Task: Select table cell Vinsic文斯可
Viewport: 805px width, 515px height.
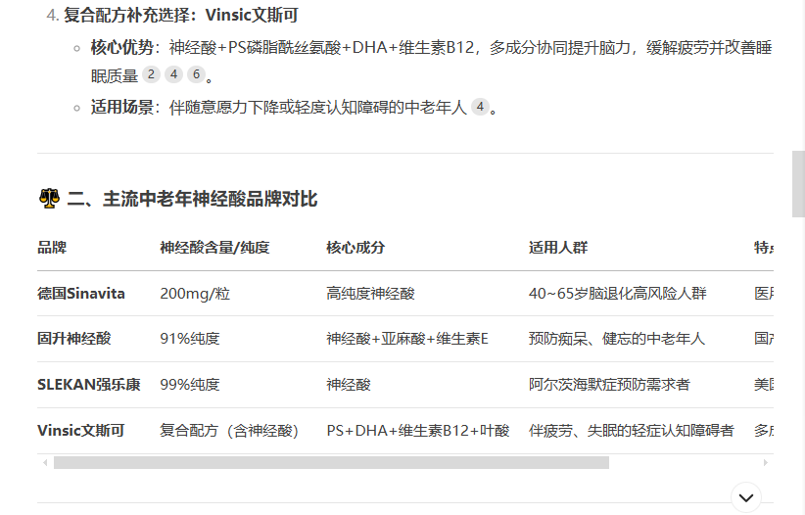Action: 81,430
